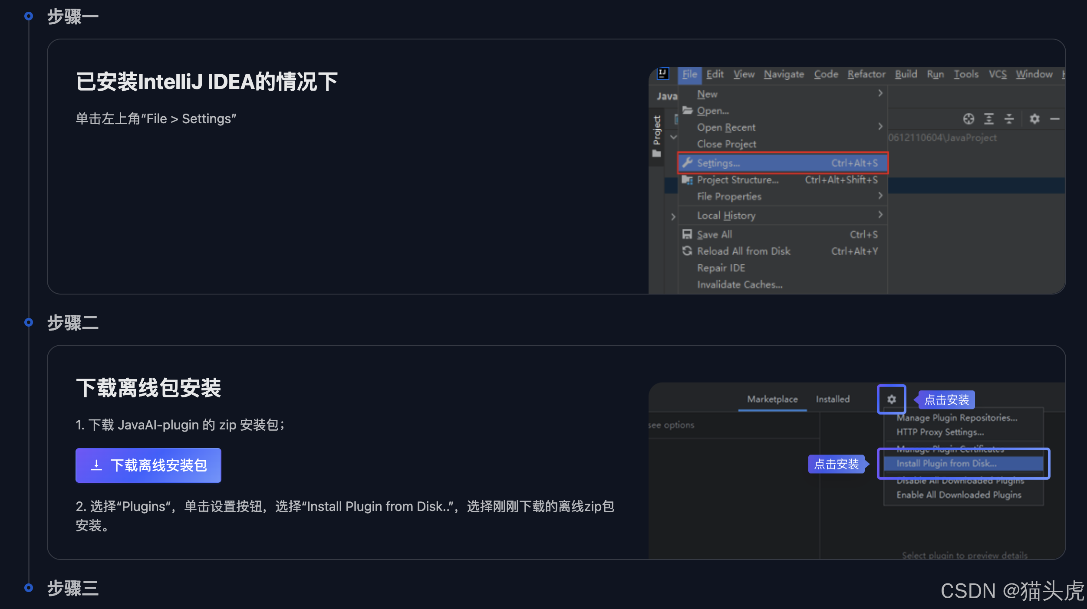
Task: Click the Select Opened File crosshair icon
Action: coord(968,119)
